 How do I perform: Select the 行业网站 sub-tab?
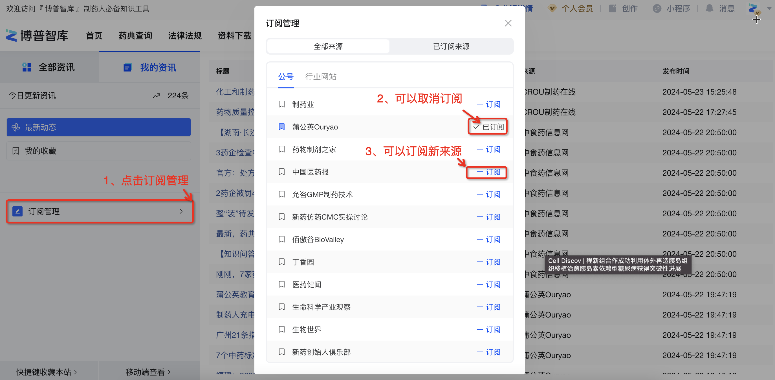[x=321, y=77]
